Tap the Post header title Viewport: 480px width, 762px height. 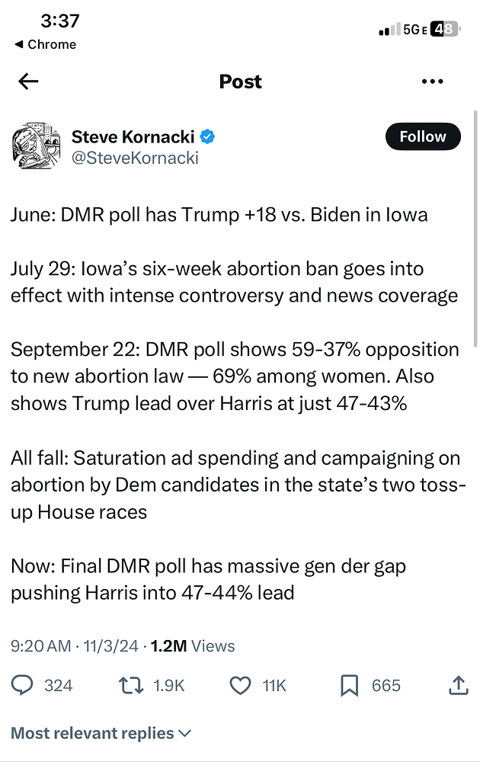click(x=240, y=82)
